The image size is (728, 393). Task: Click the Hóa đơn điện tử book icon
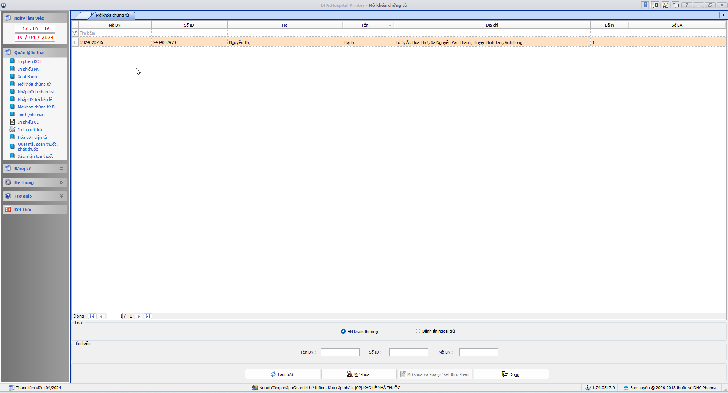point(13,137)
